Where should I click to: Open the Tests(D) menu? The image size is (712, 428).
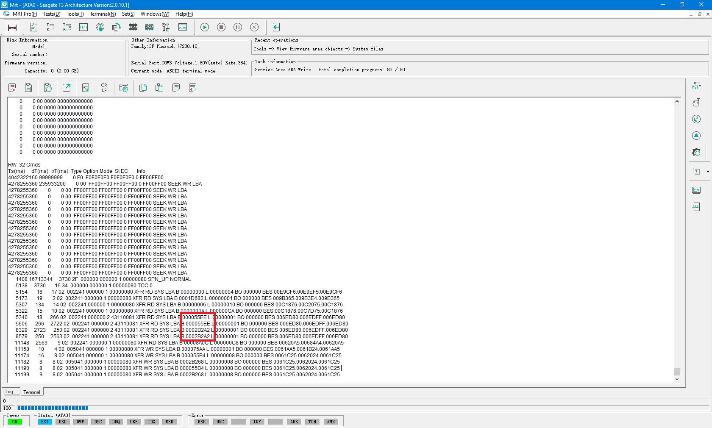[x=52, y=14]
